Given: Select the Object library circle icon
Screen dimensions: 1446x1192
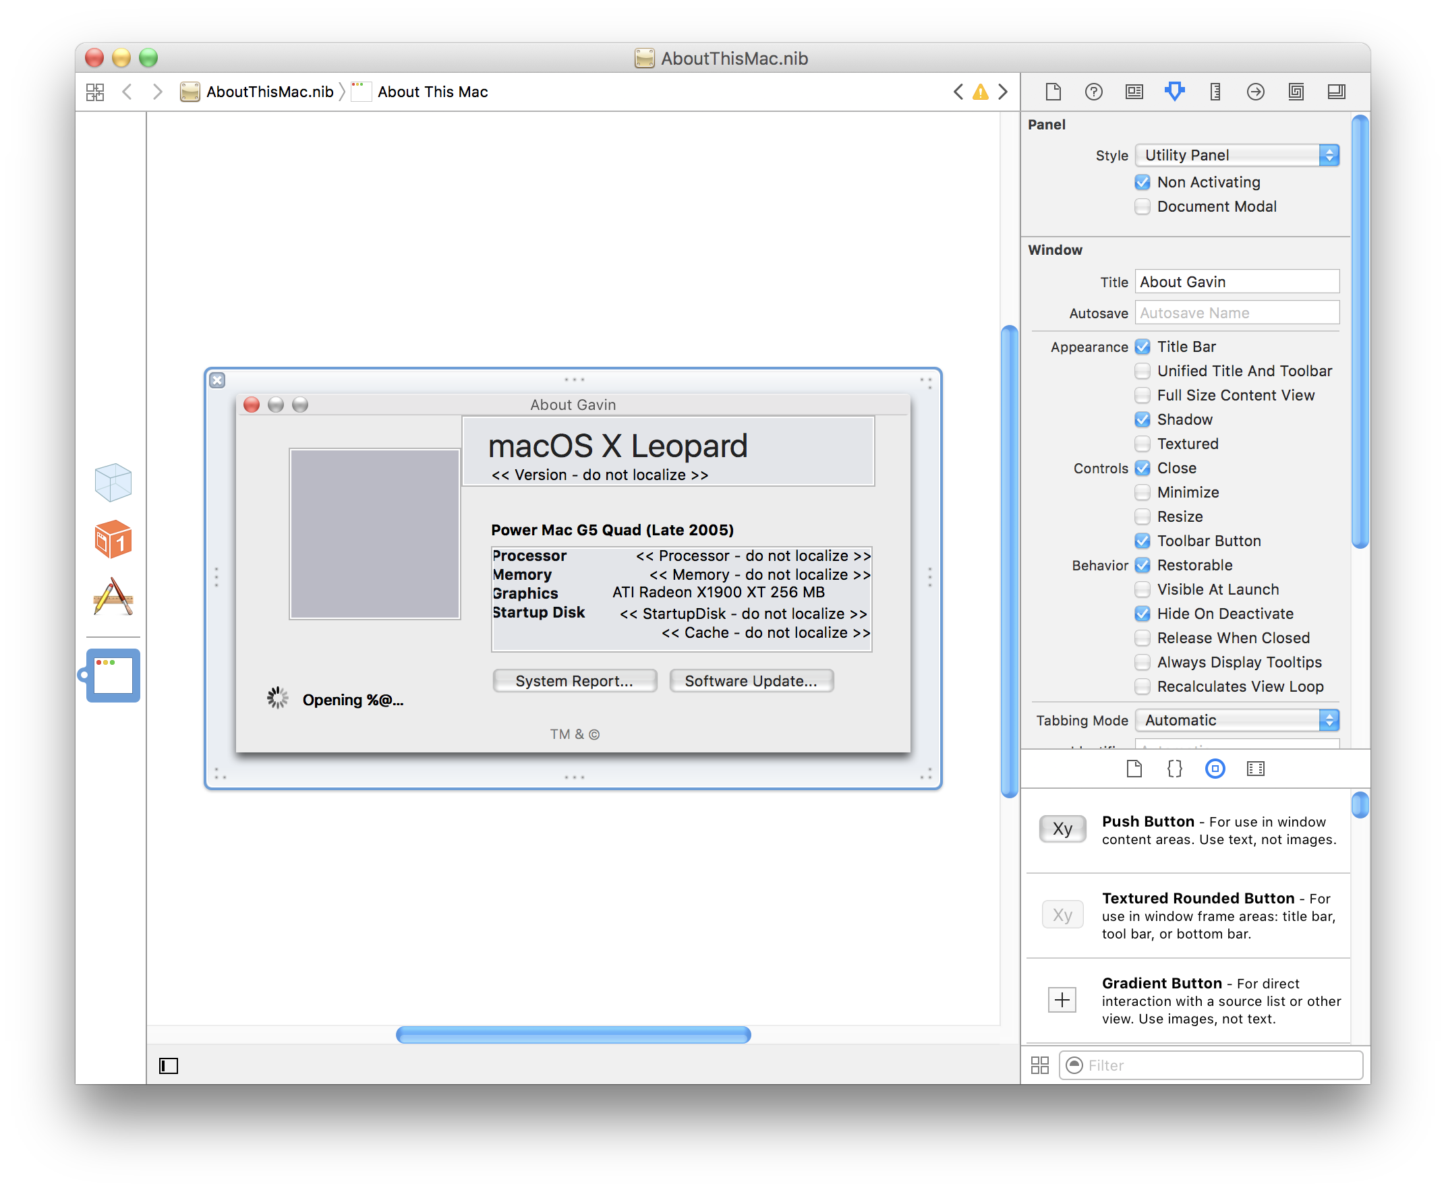Looking at the screenshot, I should (x=1215, y=769).
